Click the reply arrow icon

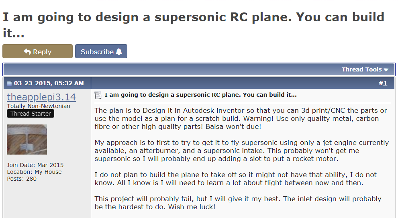tap(27, 52)
